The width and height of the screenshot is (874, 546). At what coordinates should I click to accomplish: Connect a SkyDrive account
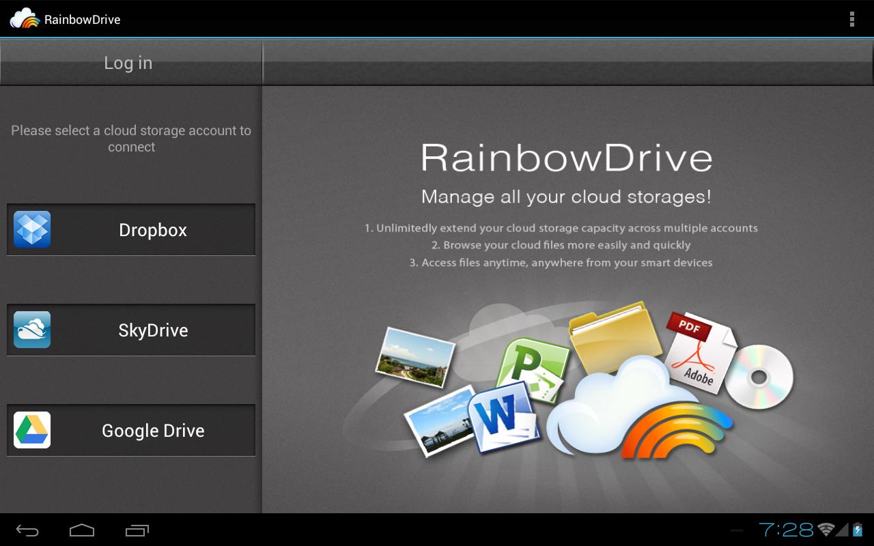[131, 330]
